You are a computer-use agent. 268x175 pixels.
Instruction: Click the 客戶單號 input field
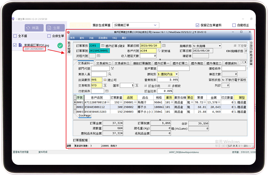[172, 68]
